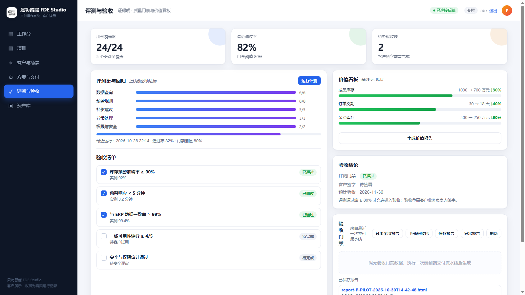Click 导出全部报告 button
Screen dimensions: 525x295
388,233
